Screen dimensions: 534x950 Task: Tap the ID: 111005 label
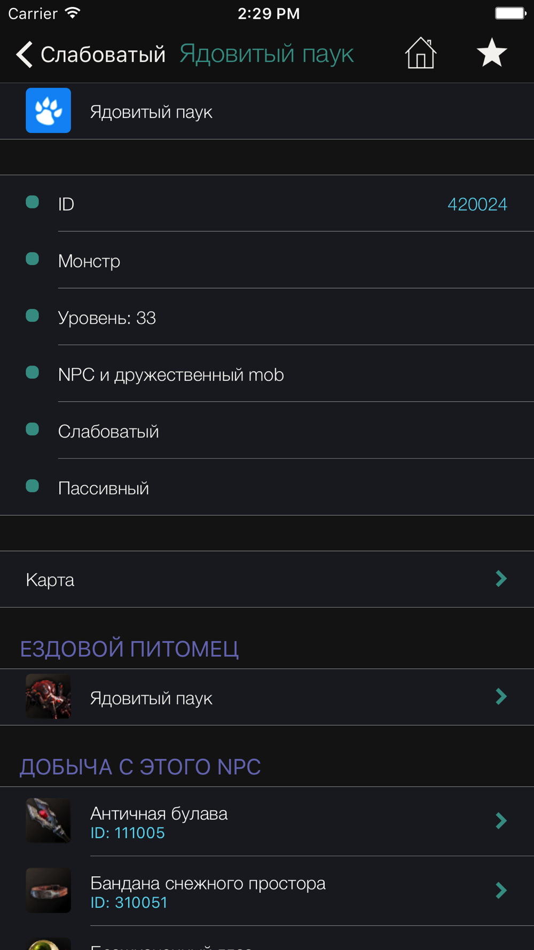(128, 833)
